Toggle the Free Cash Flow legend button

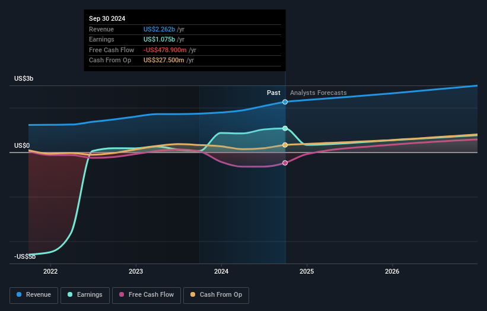[147, 295]
